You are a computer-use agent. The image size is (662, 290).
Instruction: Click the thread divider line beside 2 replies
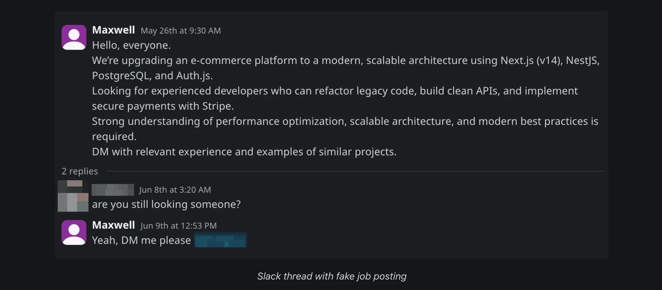(x=355, y=171)
